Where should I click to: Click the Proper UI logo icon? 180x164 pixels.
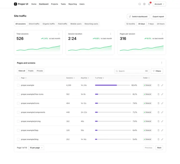[x=15, y=4]
